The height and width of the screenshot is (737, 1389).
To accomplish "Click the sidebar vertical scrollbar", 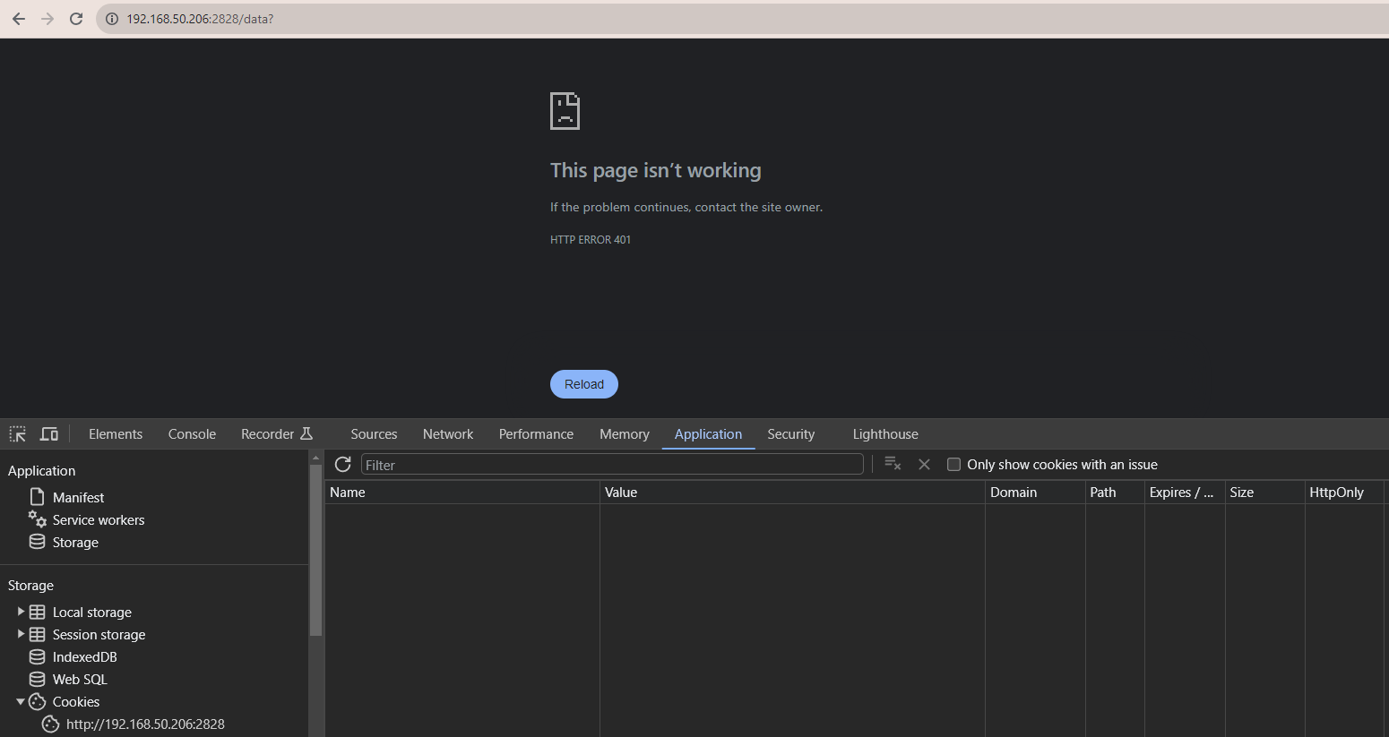I will [x=315, y=548].
